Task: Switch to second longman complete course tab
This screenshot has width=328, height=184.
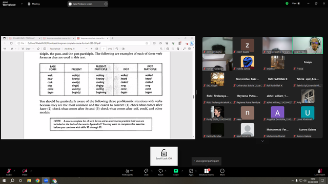Action: 58,38
